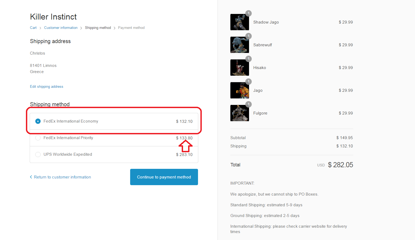This screenshot has height=240, width=415.
Task: Click the IMPORTANT notice heading
Action: 242,183
